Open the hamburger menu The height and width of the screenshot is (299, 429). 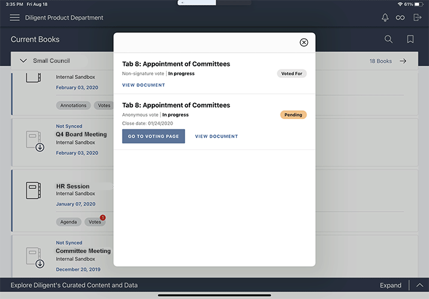coord(15,17)
